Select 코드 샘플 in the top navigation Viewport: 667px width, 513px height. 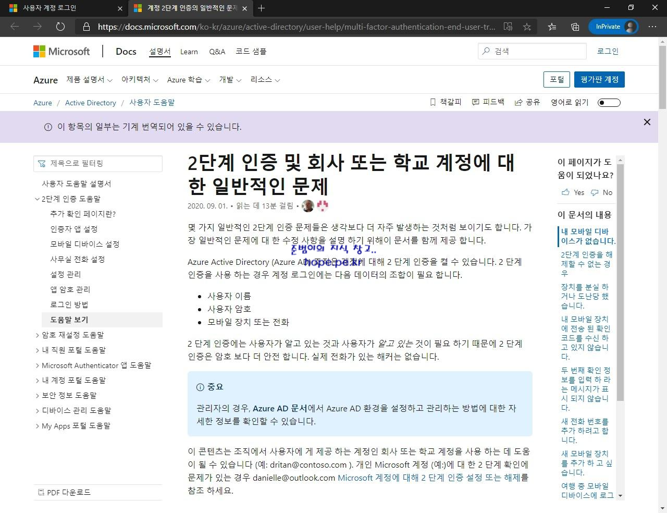tap(251, 52)
